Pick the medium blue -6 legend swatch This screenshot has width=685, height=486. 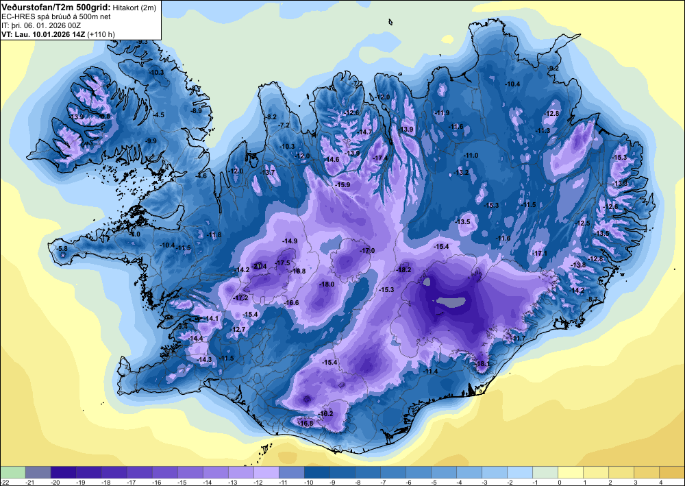419,472
